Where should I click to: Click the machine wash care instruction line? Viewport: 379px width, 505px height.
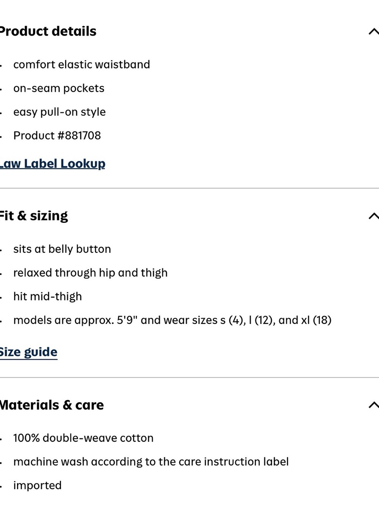click(151, 462)
